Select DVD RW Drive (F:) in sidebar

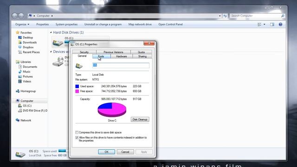pyautogui.click(x=35, y=111)
